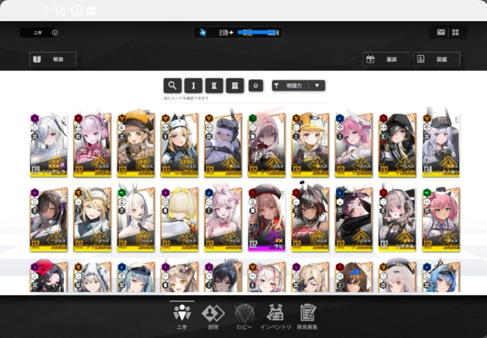Select the アリス card with pink headphones
The image size is (487, 338).
click(x=92, y=145)
